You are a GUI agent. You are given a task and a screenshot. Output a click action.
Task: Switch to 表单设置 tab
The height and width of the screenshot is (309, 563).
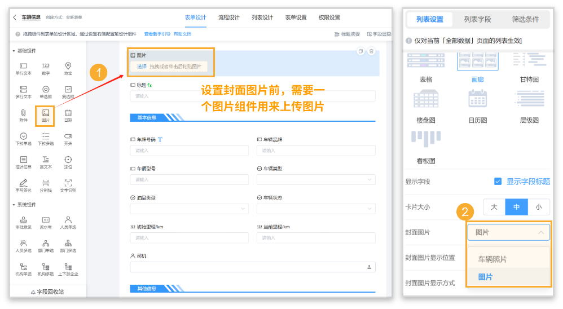click(x=296, y=17)
